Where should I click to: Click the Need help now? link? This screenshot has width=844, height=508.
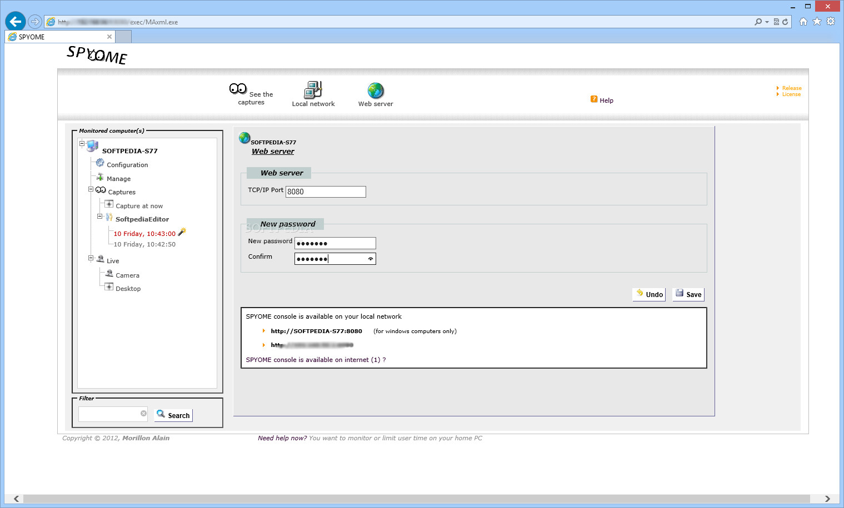282,438
